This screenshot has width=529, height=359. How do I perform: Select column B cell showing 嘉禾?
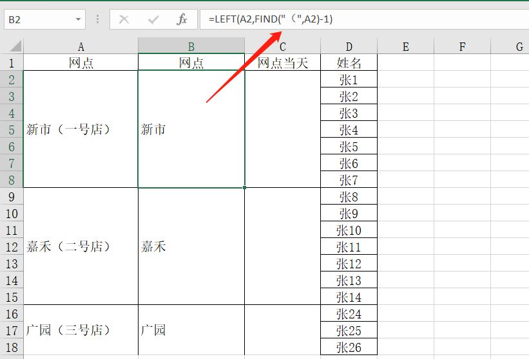pos(191,246)
